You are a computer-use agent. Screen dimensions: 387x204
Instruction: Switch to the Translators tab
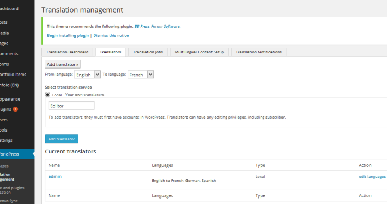point(111,52)
